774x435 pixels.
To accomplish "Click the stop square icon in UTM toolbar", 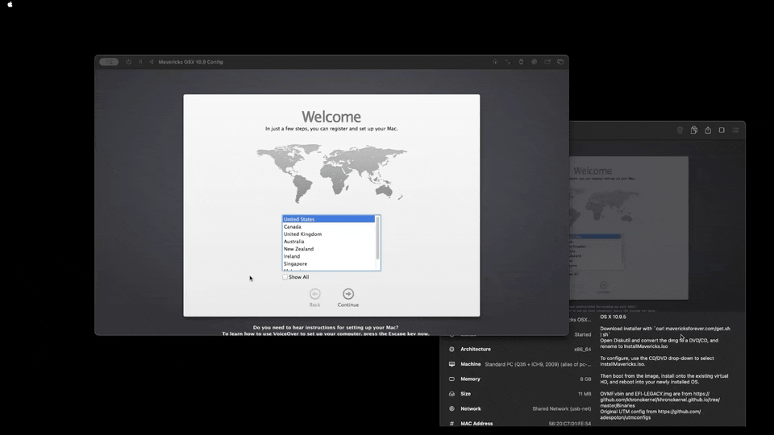I will (x=722, y=130).
